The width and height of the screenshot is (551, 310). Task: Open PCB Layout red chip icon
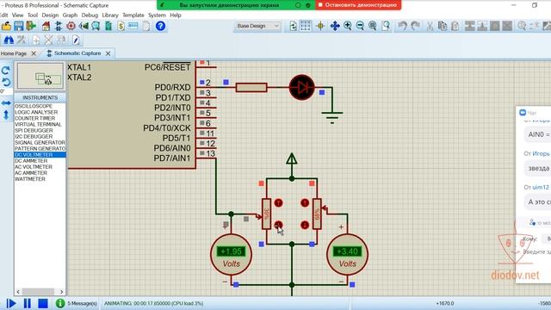71,26
